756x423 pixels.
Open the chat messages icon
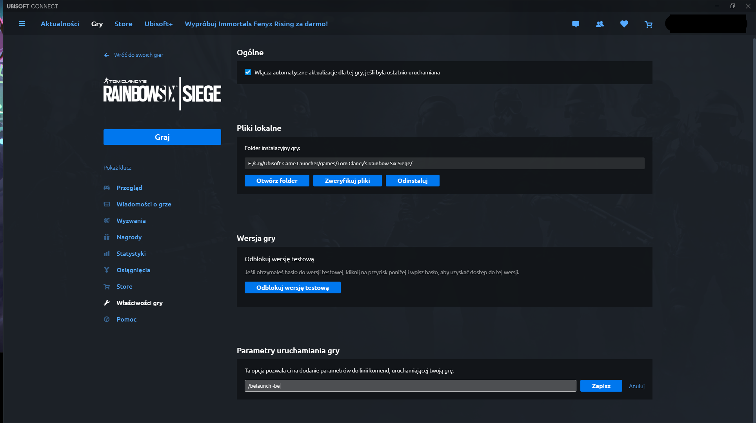pyautogui.click(x=575, y=24)
